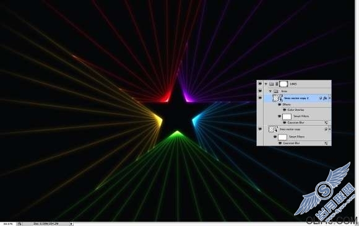Select the Smart Filters mask thumbnail on copy 2
This screenshot has width=359, height=226.
[x=287, y=116]
